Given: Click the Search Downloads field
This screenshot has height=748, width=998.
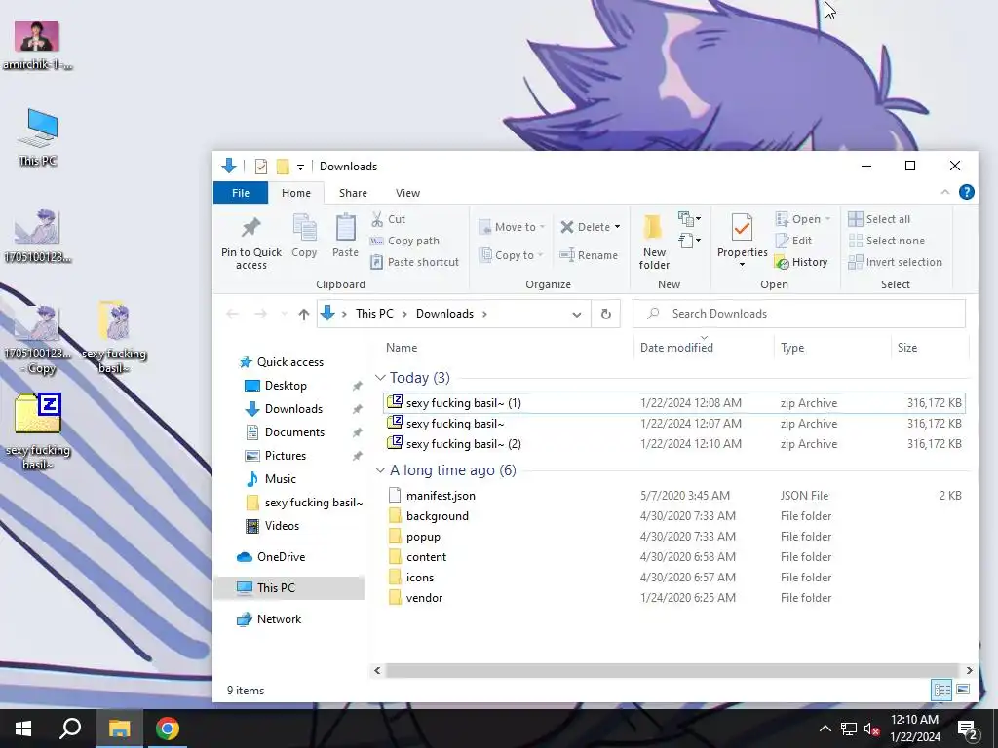Looking at the screenshot, I should coord(799,314).
